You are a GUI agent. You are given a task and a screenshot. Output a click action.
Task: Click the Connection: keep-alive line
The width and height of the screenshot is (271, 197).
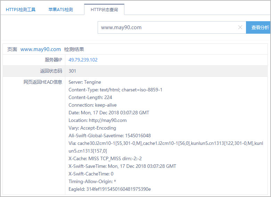pyautogui.click(x=92, y=105)
